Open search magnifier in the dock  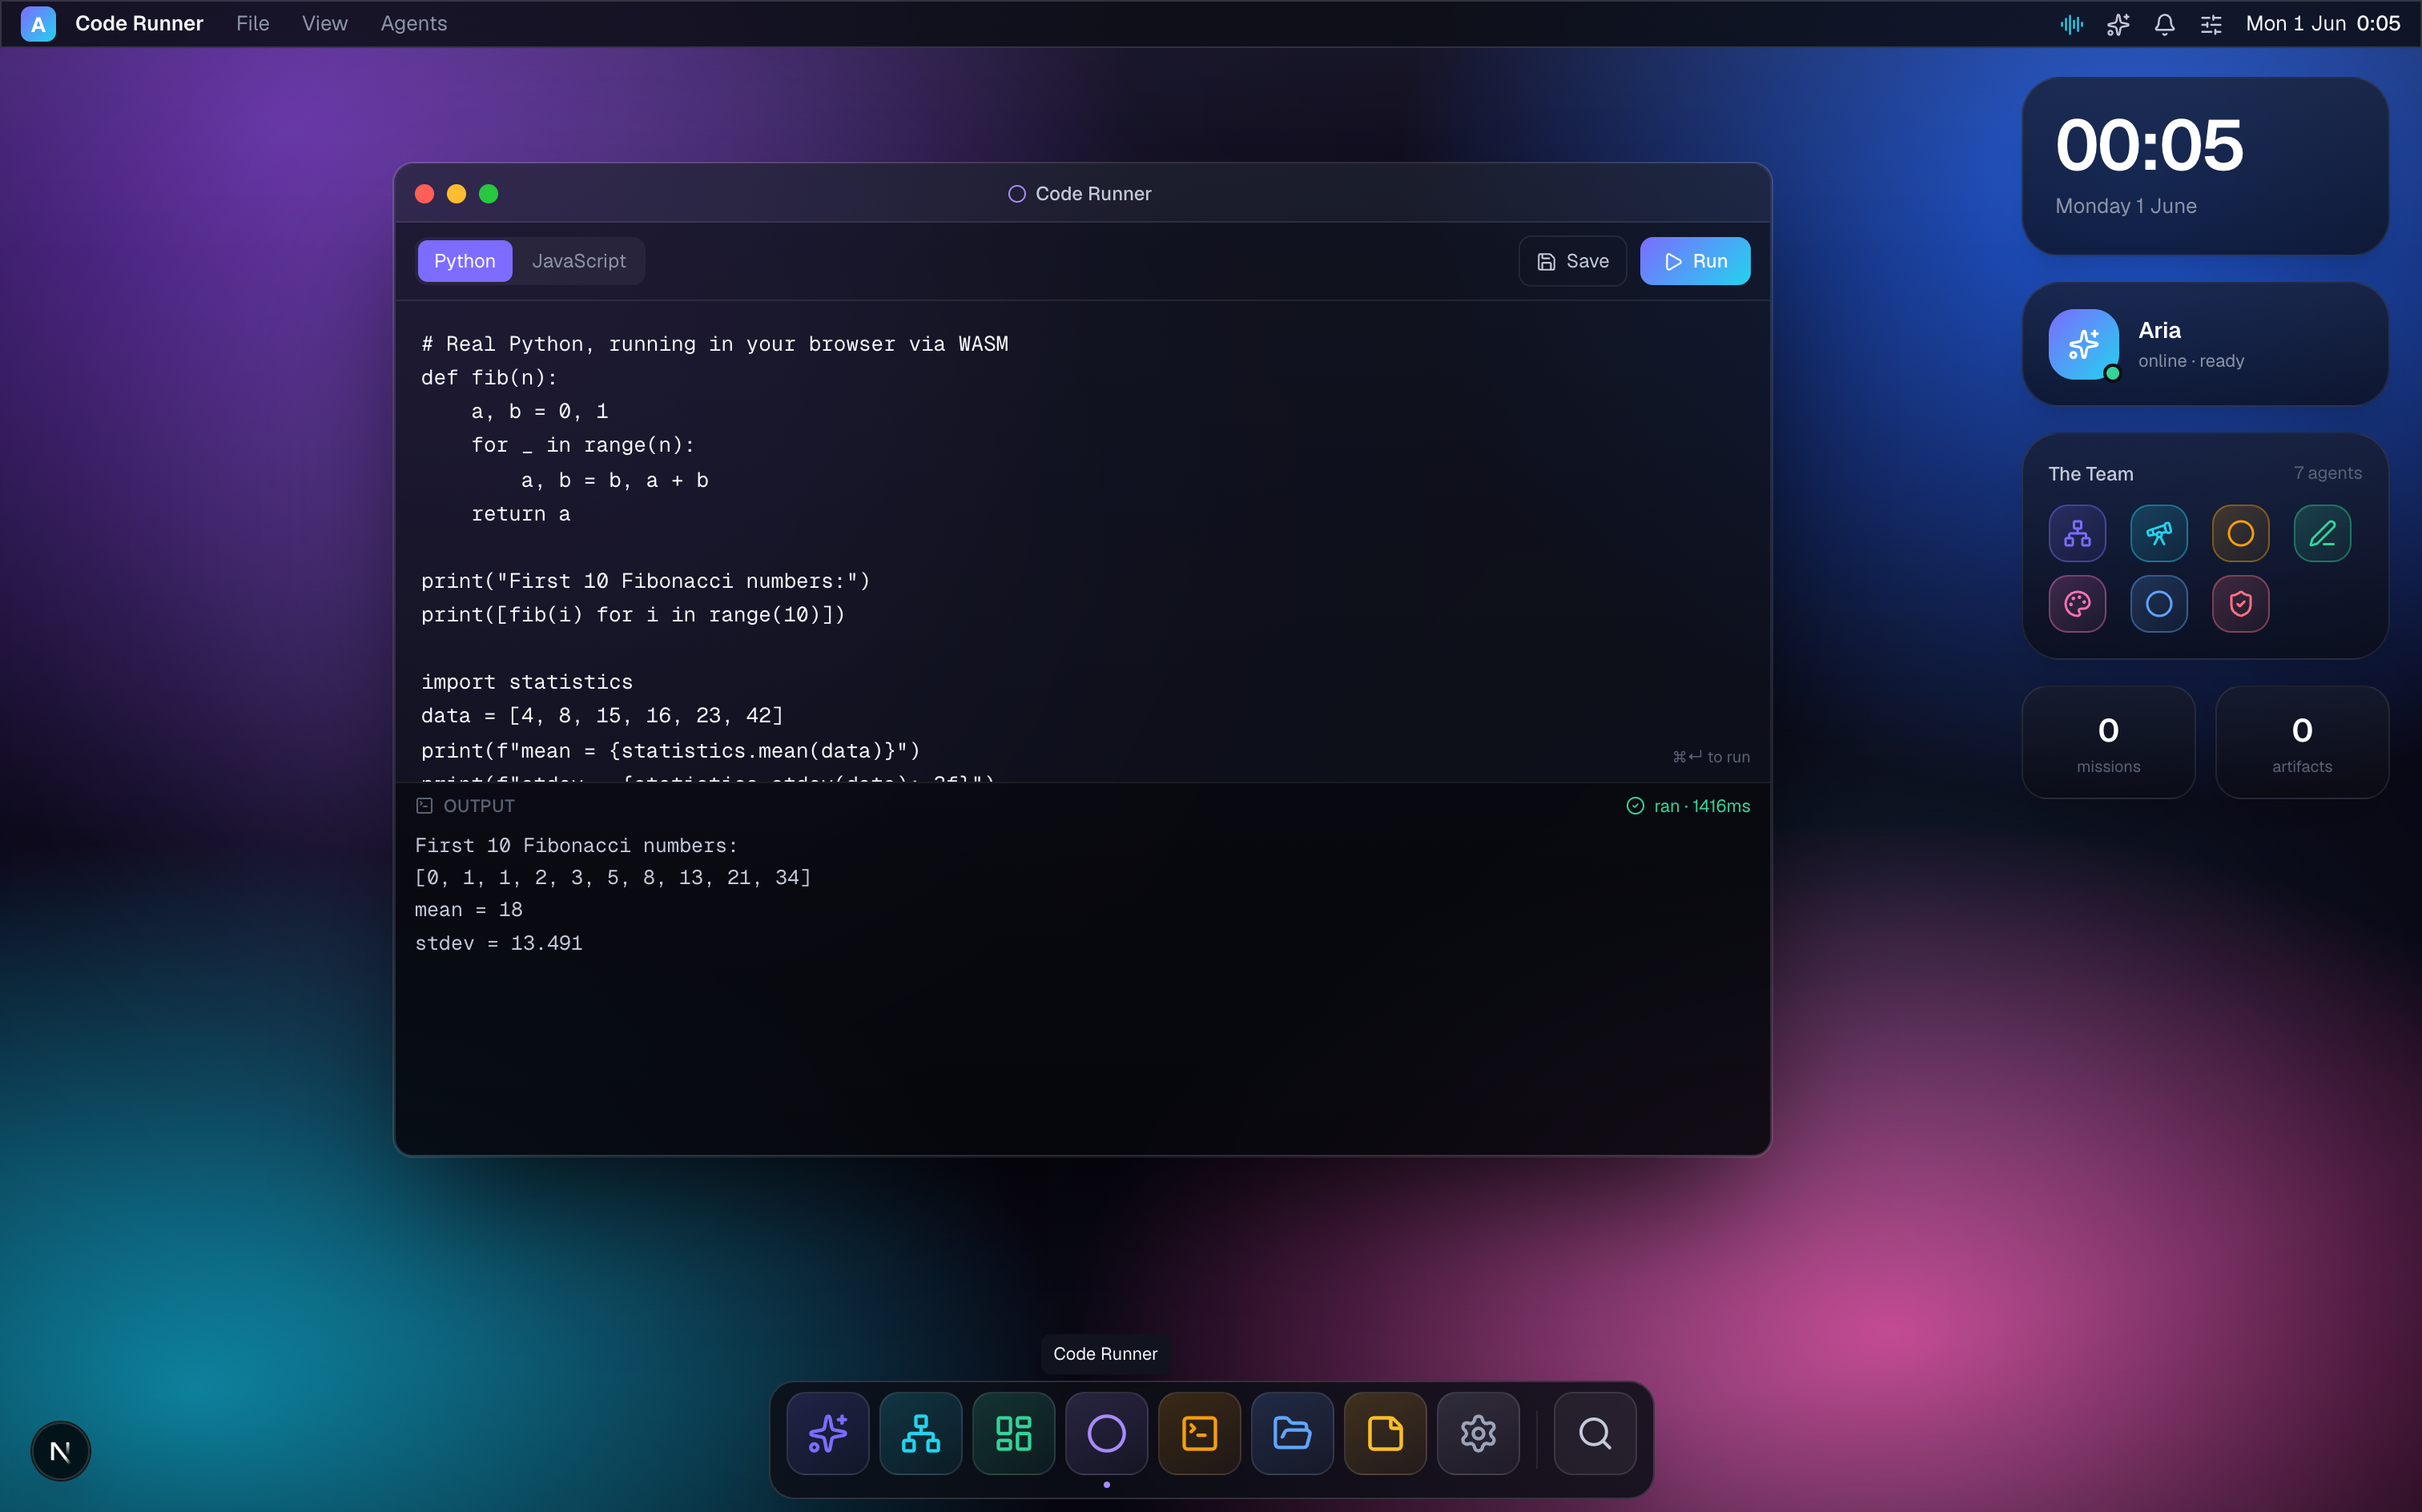click(x=1595, y=1433)
